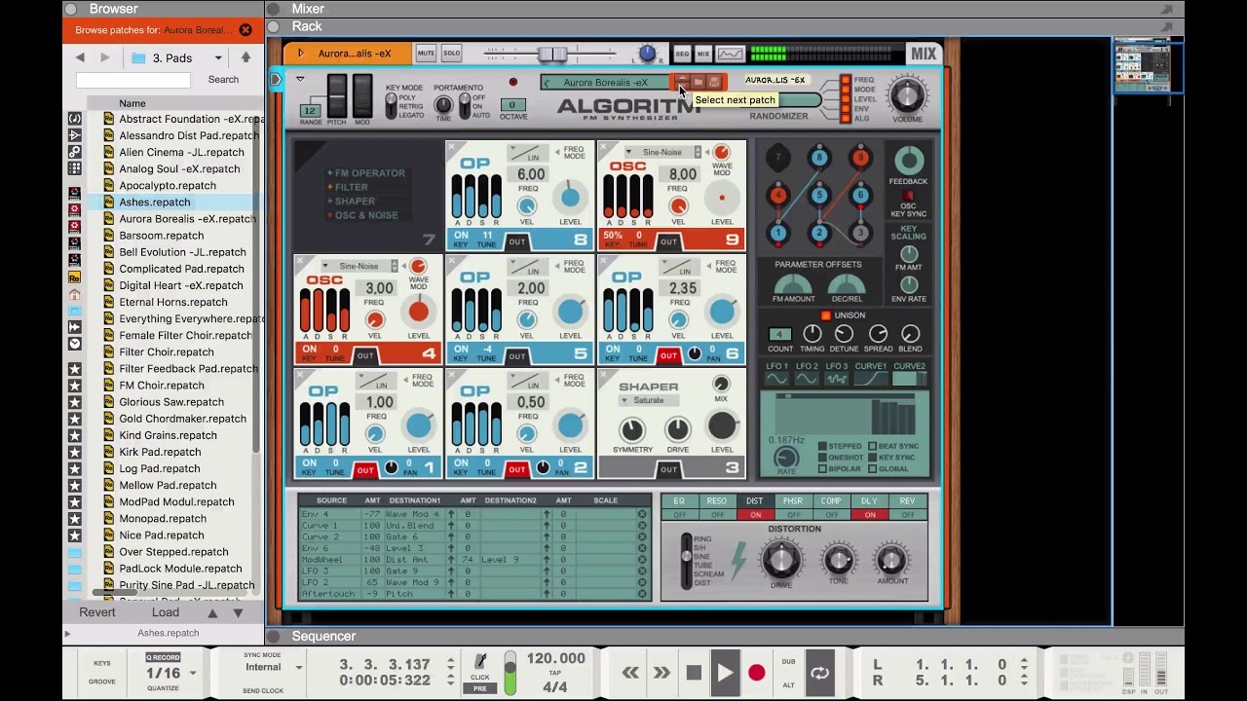Revert to the previous patch
1247x701 pixels.
97,612
